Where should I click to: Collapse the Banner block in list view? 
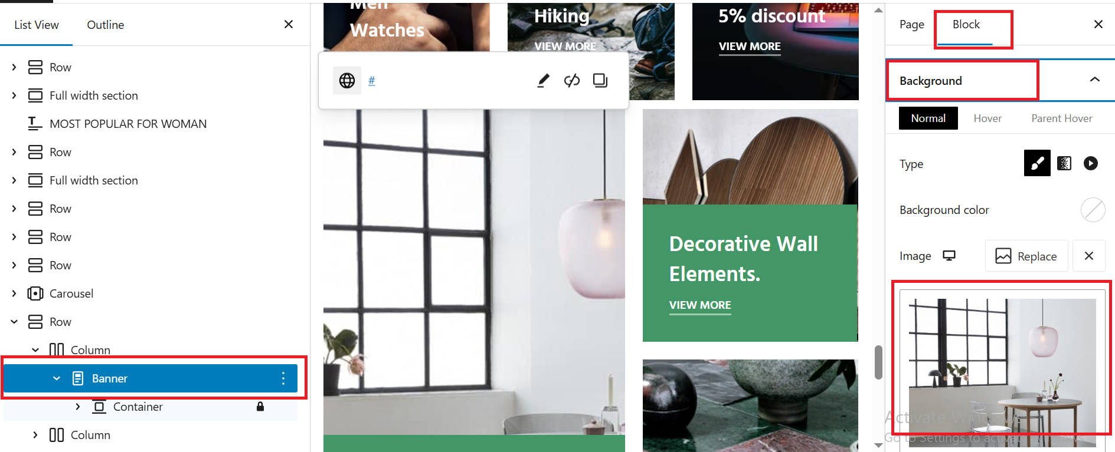57,378
